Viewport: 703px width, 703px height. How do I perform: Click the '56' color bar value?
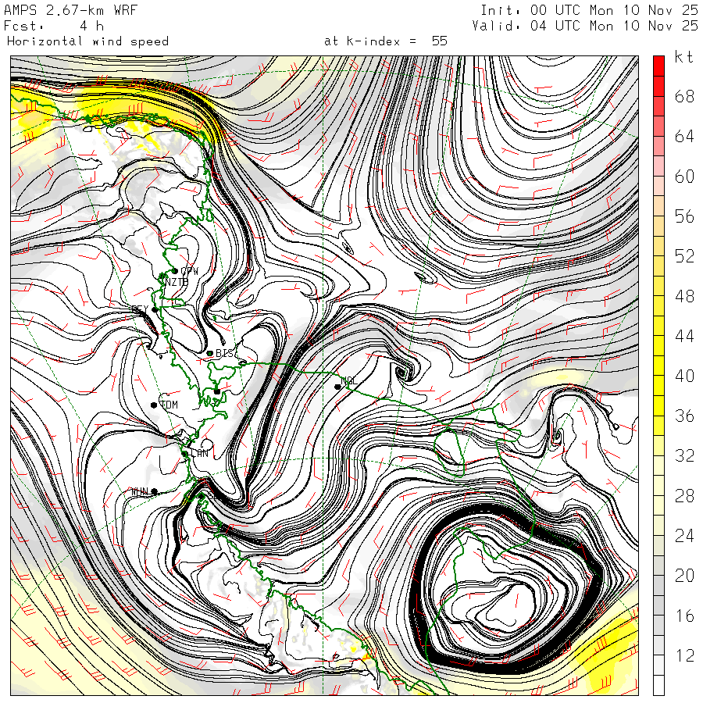(684, 216)
